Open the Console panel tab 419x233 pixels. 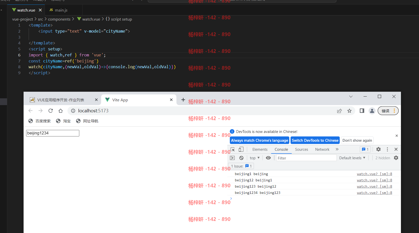[281, 149]
